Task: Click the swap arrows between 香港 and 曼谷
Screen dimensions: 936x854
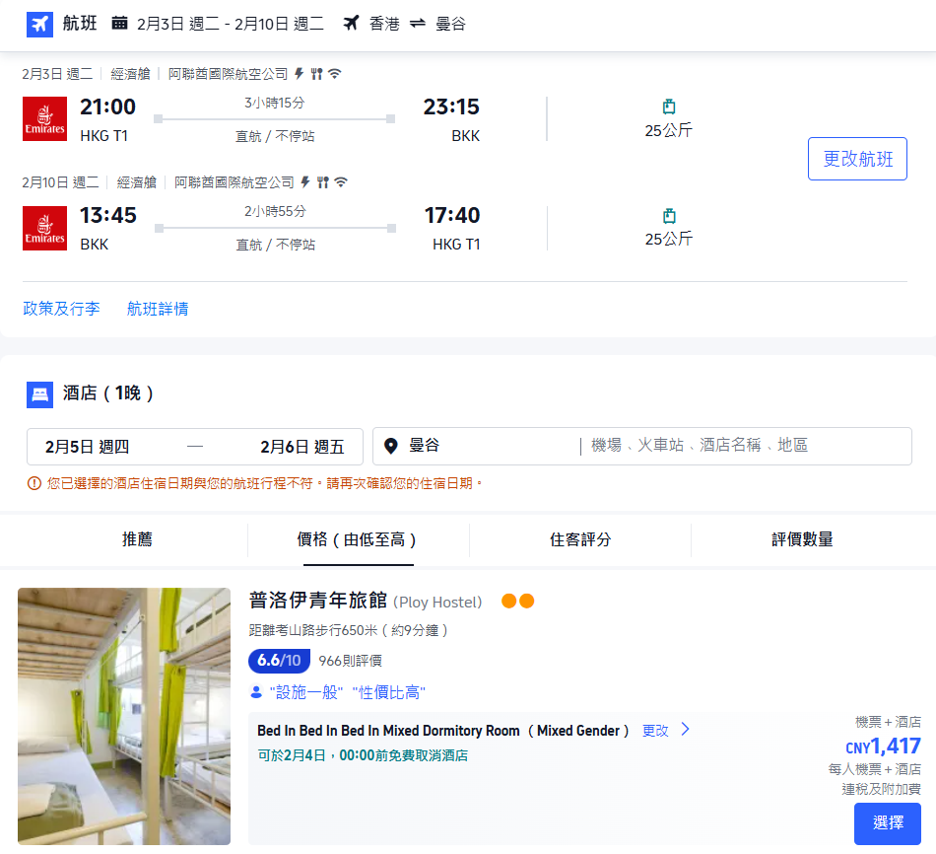Action: pos(420,24)
